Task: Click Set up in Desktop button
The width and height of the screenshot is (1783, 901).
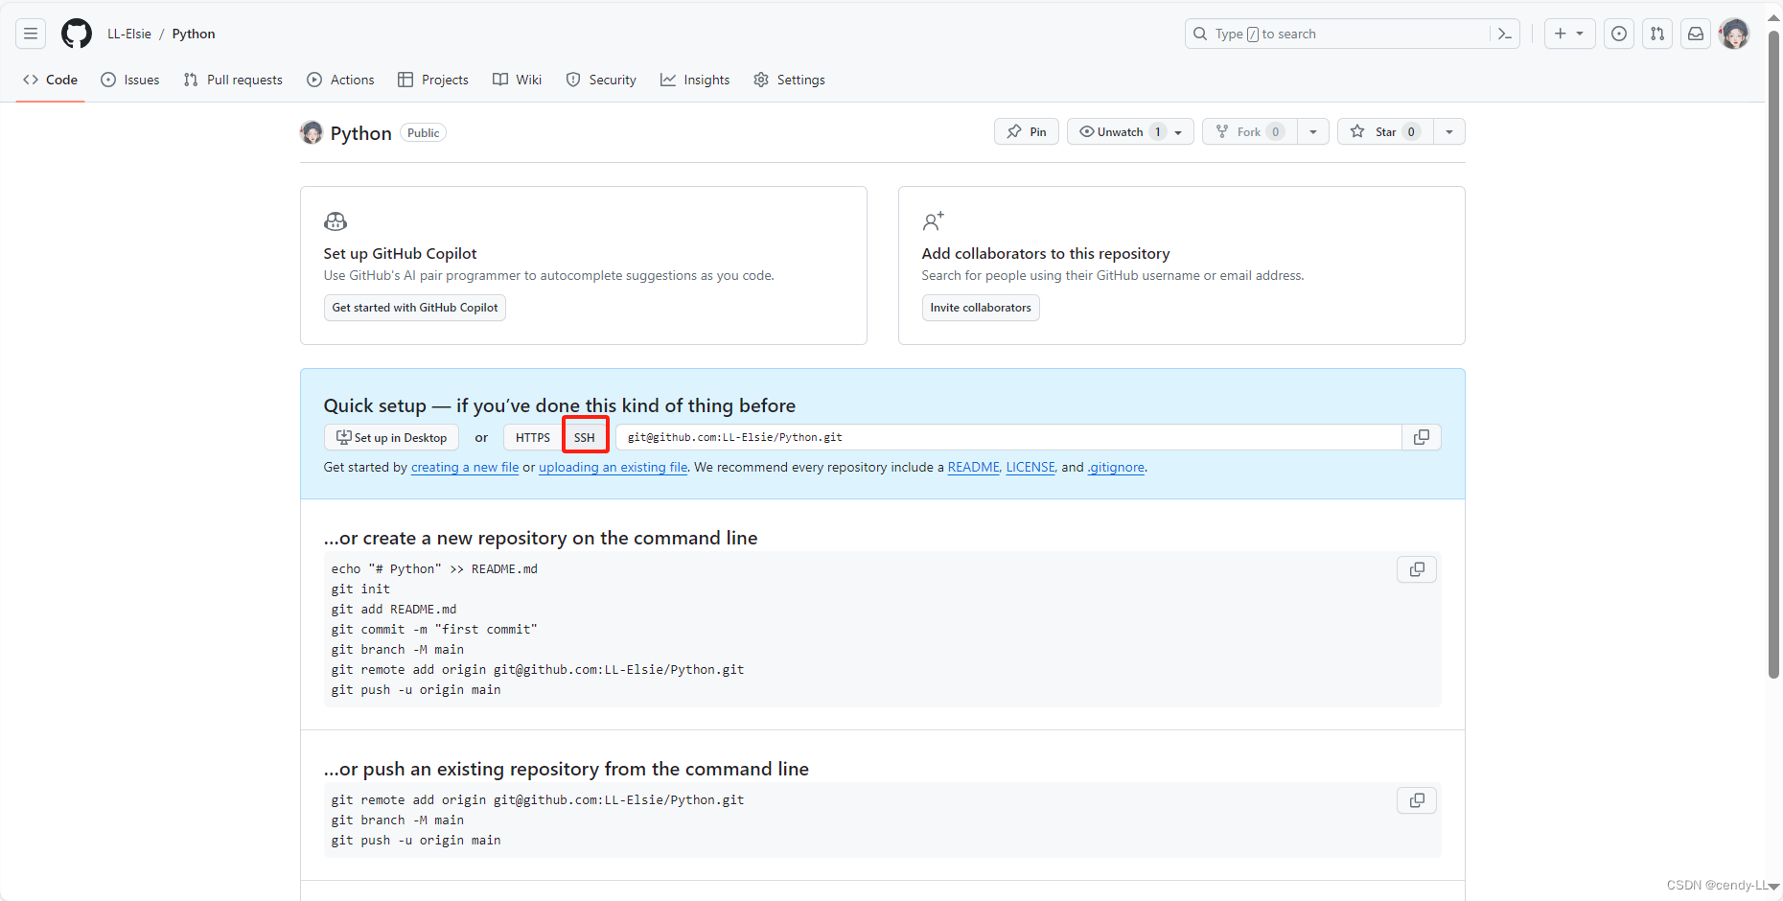Action: [391, 437]
